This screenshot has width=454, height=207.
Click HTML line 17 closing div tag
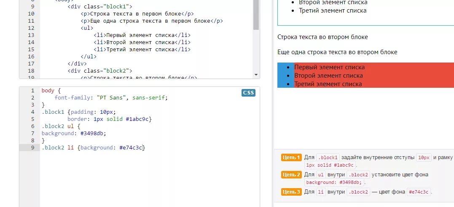77,64
